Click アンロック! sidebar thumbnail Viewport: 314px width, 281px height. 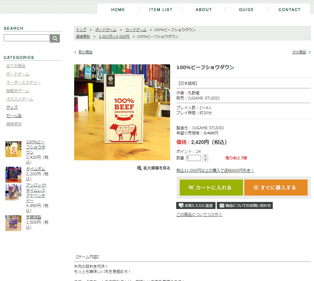click(x=13, y=192)
